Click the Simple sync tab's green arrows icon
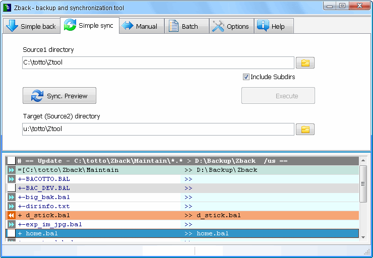The image size is (373, 258). 70,26
